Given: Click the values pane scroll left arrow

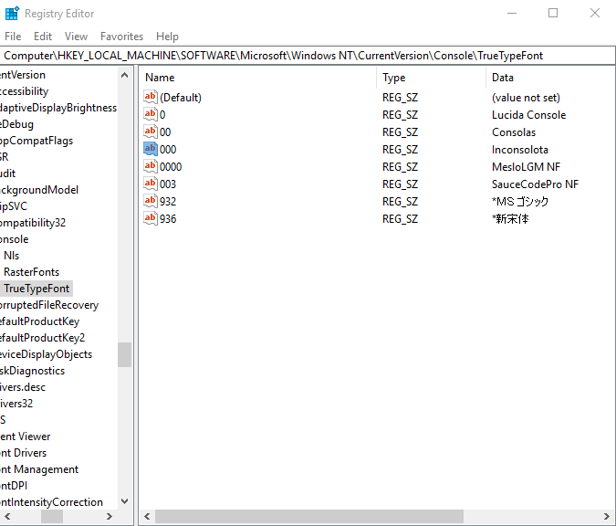Looking at the screenshot, I should (x=147, y=516).
